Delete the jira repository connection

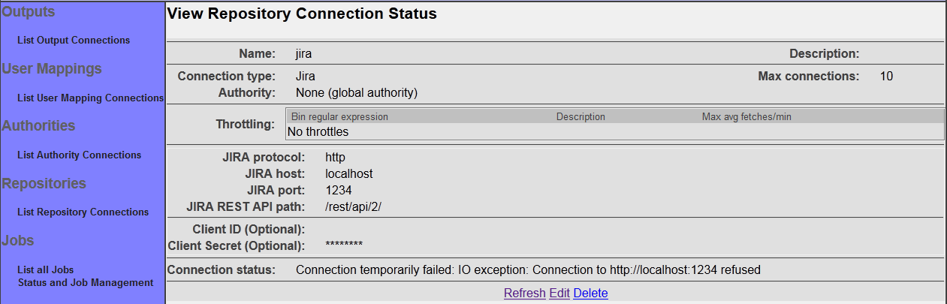pos(590,293)
